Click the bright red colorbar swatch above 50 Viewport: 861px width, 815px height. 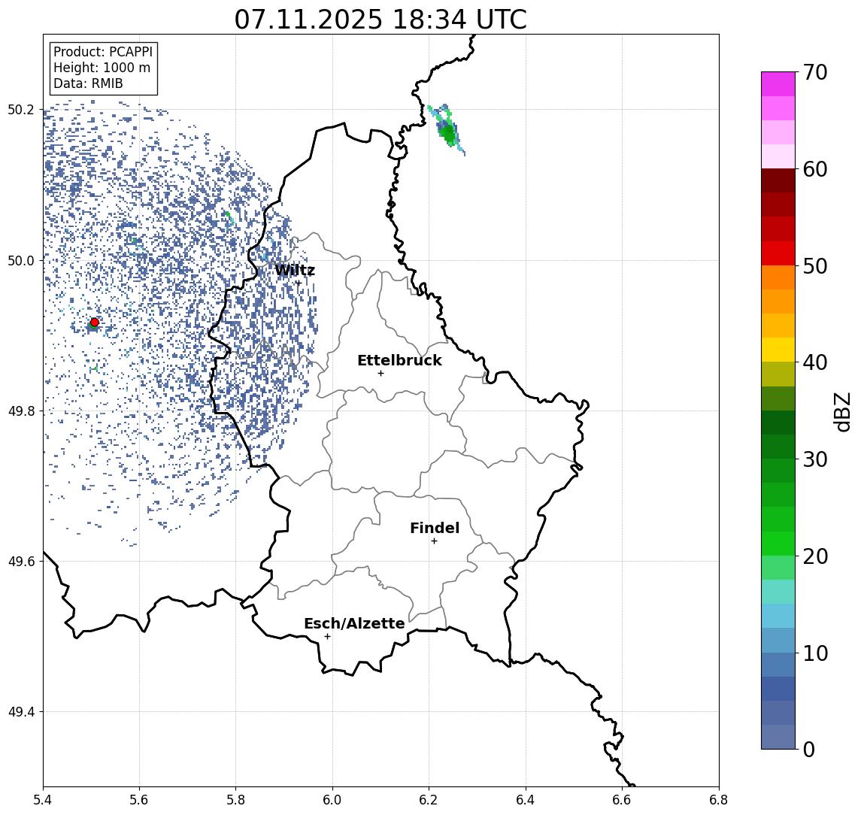[x=778, y=253]
